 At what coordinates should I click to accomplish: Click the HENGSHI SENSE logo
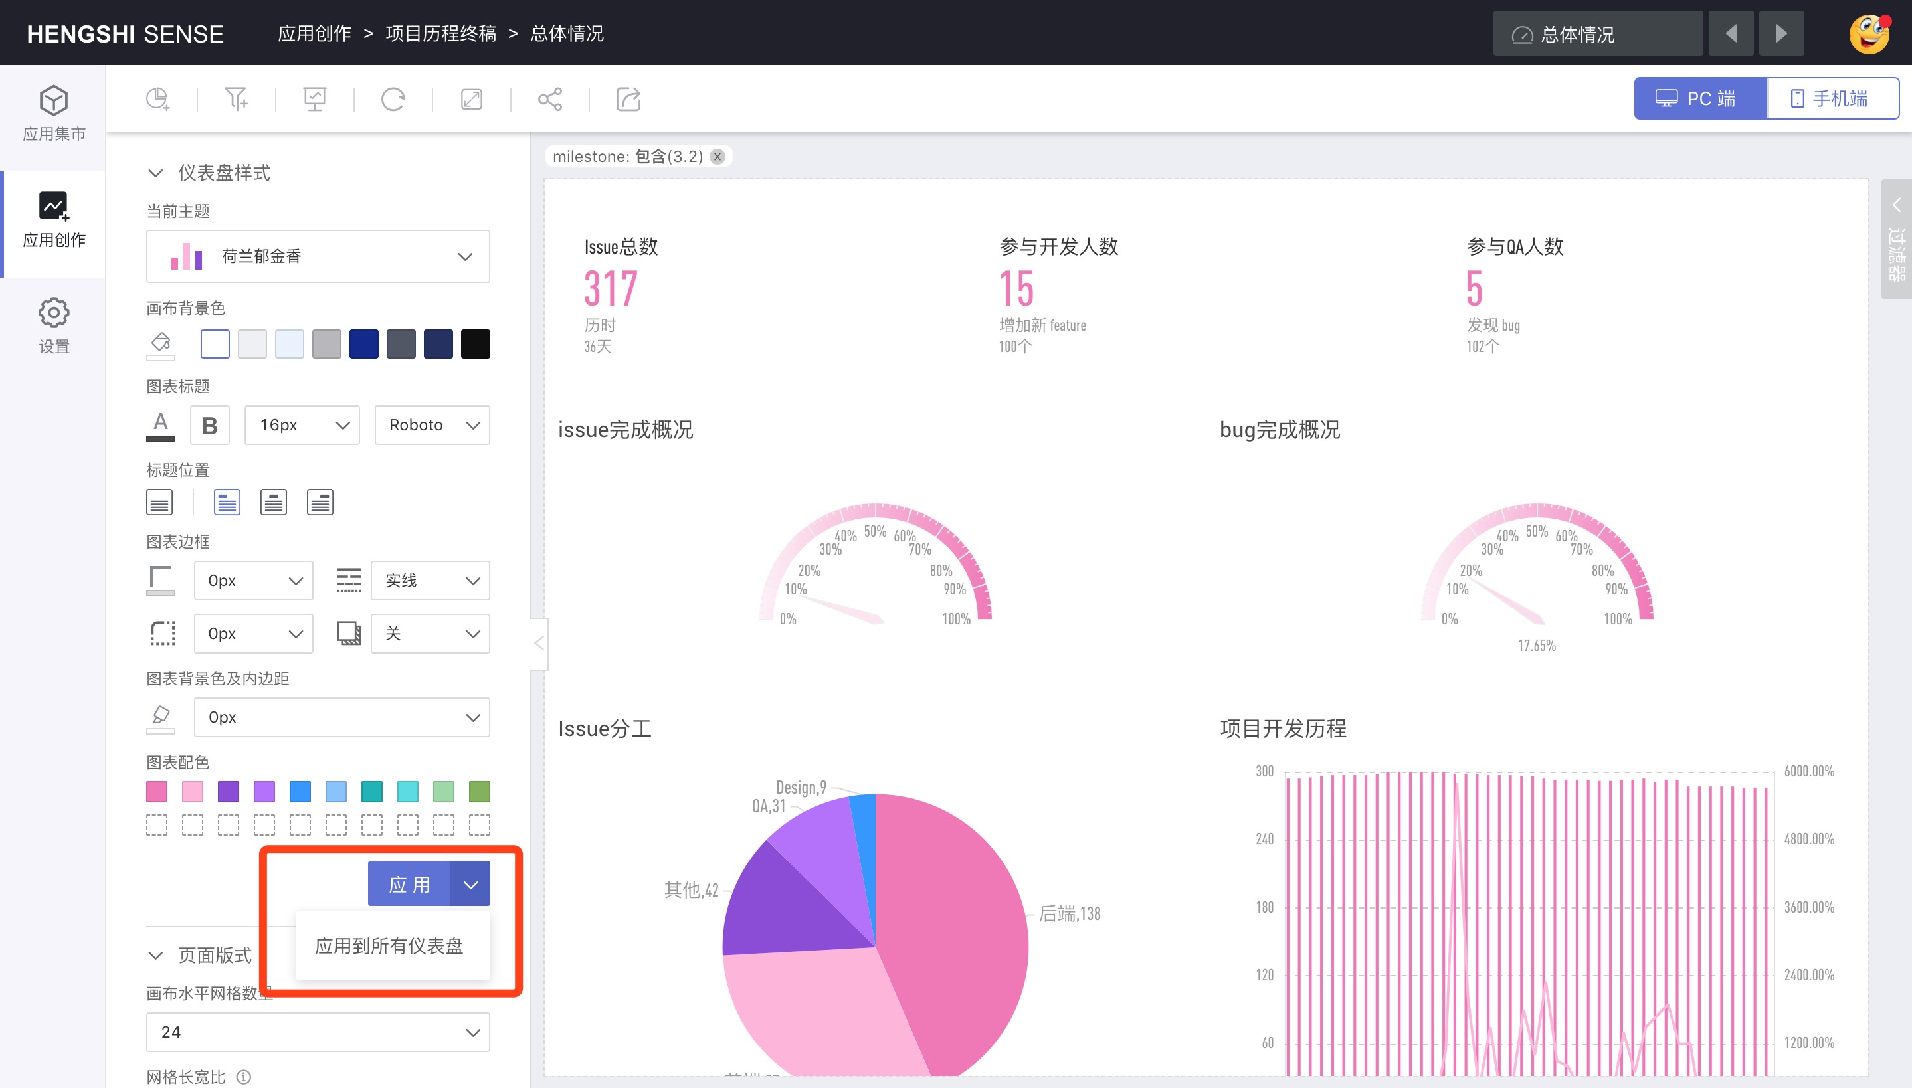pyautogui.click(x=126, y=34)
